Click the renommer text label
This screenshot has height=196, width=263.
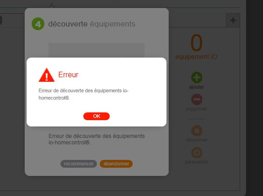click(x=197, y=140)
